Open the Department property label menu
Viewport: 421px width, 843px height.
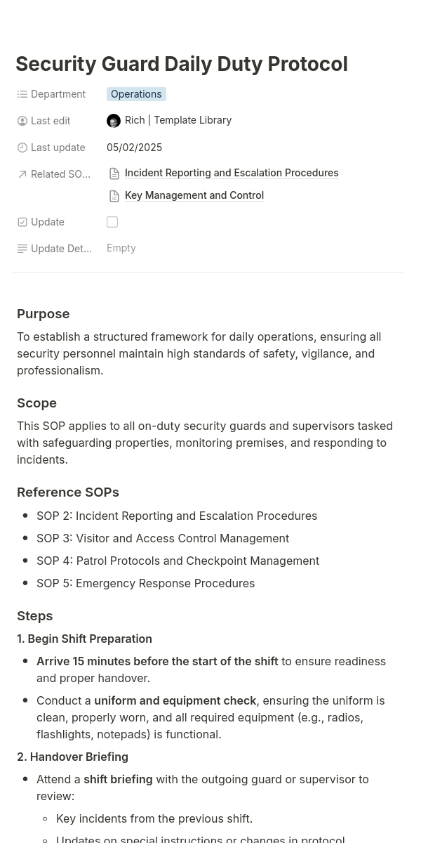[58, 94]
